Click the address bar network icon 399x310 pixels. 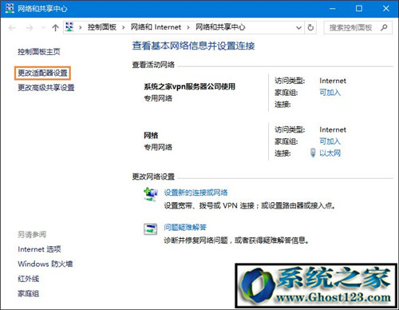pos(69,27)
